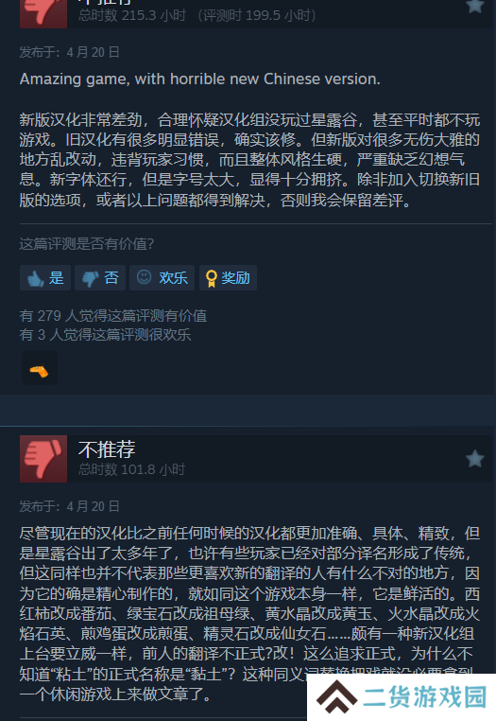Click the 总时数 215.3 小时 playtime text
496x721 pixels.
pos(131,16)
